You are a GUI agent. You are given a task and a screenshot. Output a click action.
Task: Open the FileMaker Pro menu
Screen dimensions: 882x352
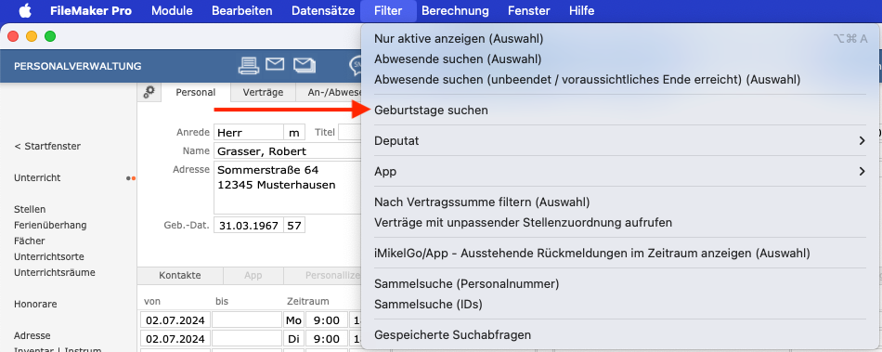point(91,11)
